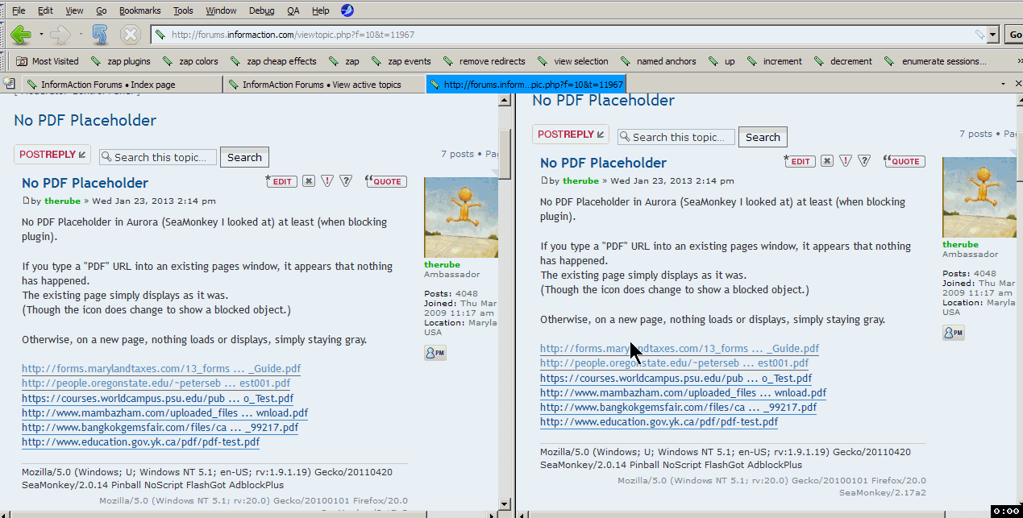Click the Go button beside the URL bar
1023x518 pixels.
point(1014,35)
